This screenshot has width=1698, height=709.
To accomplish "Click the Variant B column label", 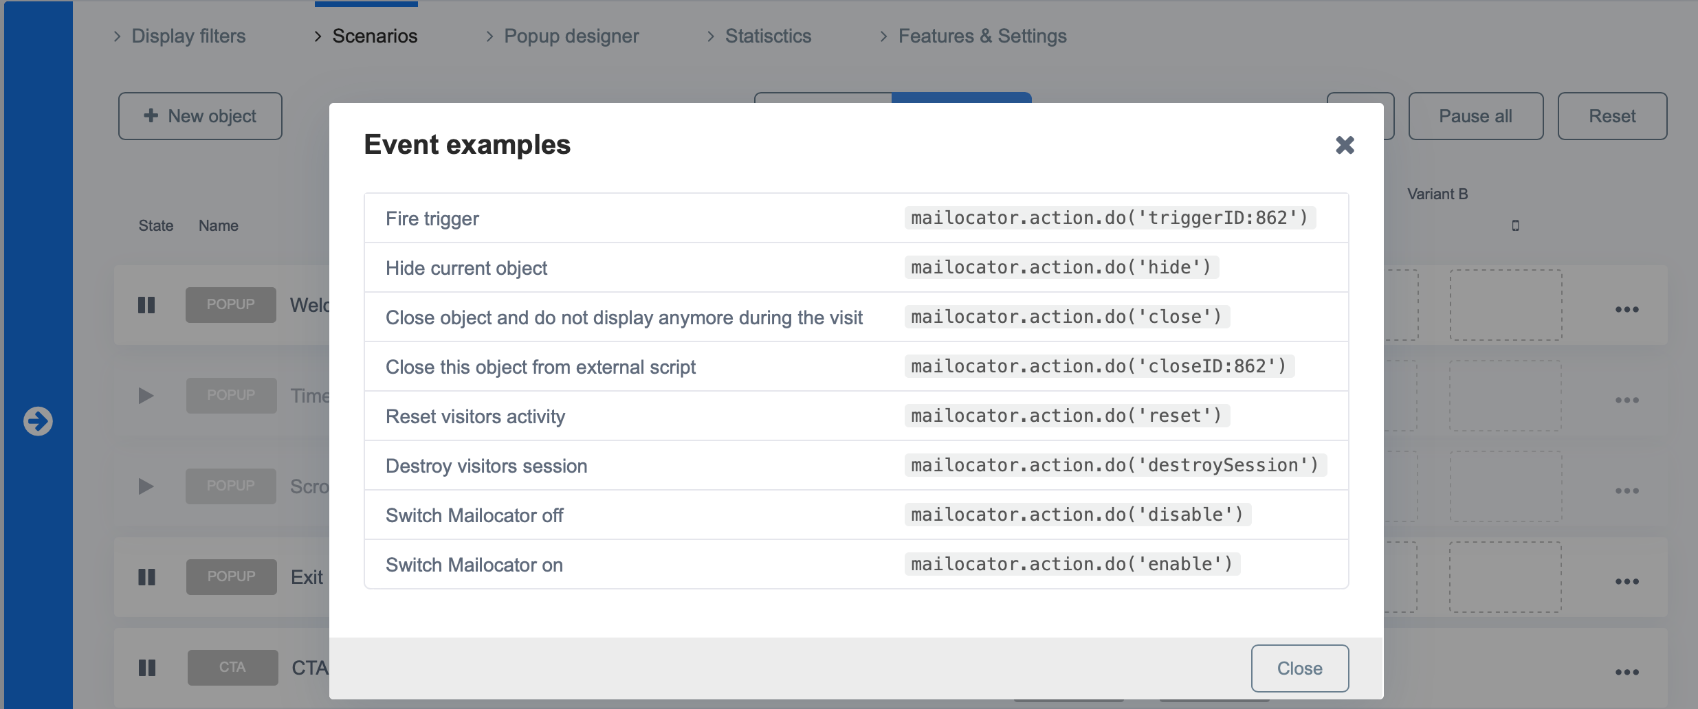I will click(1437, 194).
